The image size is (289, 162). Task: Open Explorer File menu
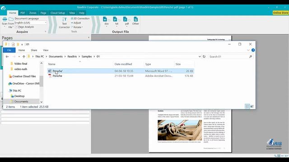coord(9,50)
